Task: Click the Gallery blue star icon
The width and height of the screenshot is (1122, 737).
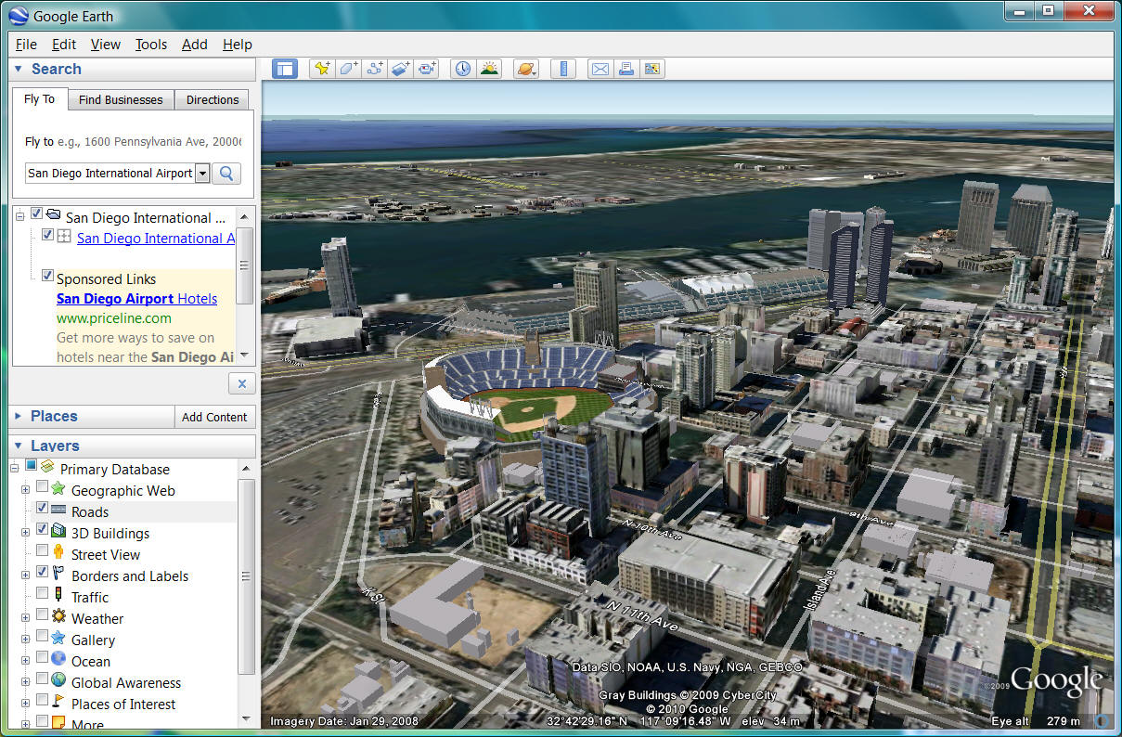Action: 58,639
